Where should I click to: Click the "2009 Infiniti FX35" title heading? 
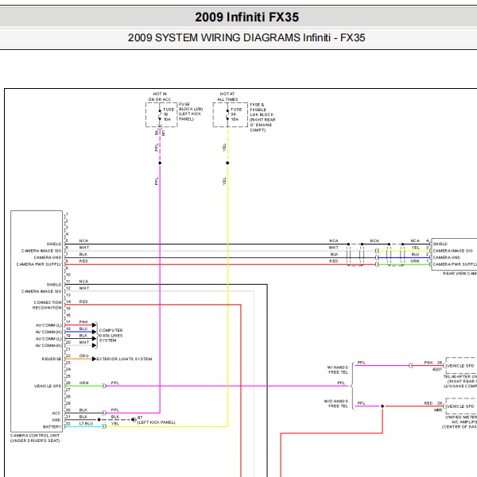click(247, 17)
